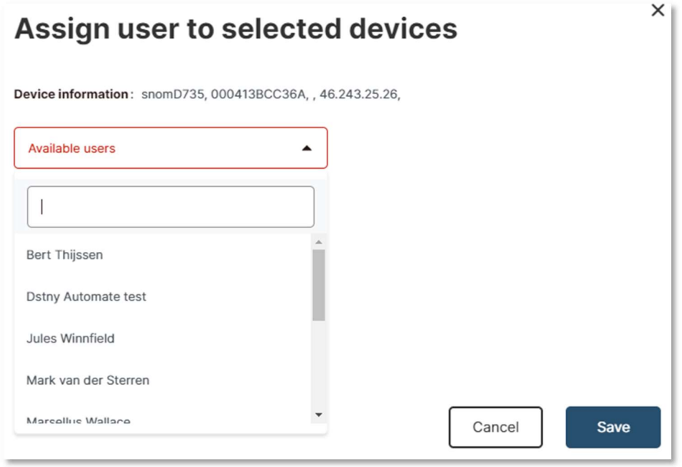Click the user list scroll up arrow
Image resolution: width=682 pixels, height=467 pixels.
coord(318,242)
